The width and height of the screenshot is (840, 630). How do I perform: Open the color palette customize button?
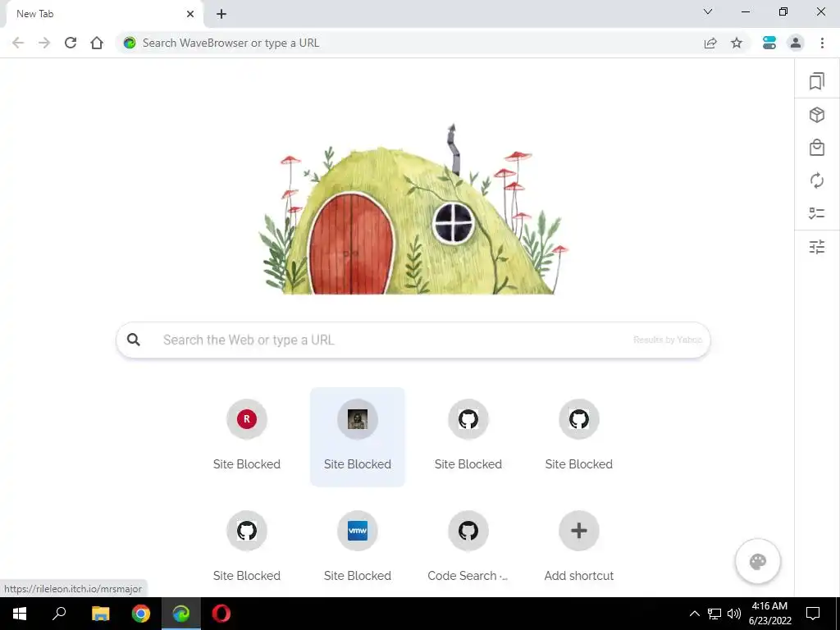757,561
